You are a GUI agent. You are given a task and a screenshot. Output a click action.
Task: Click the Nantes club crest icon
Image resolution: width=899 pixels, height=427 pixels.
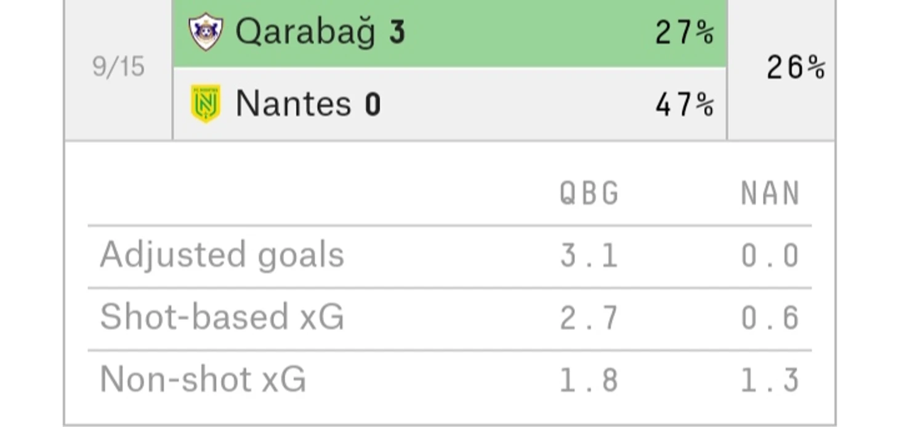pos(206,103)
